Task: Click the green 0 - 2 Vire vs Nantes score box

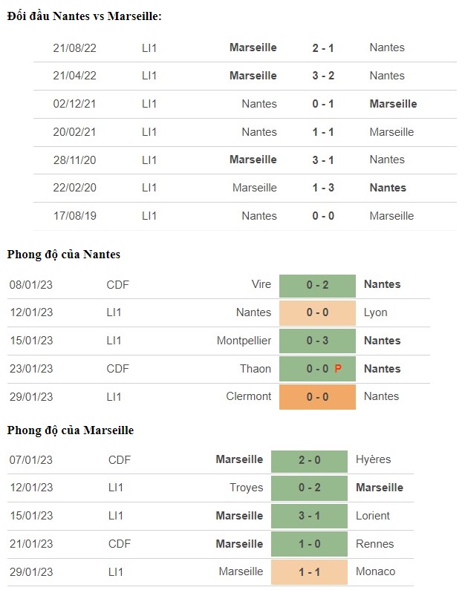Action: coord(317,286)
